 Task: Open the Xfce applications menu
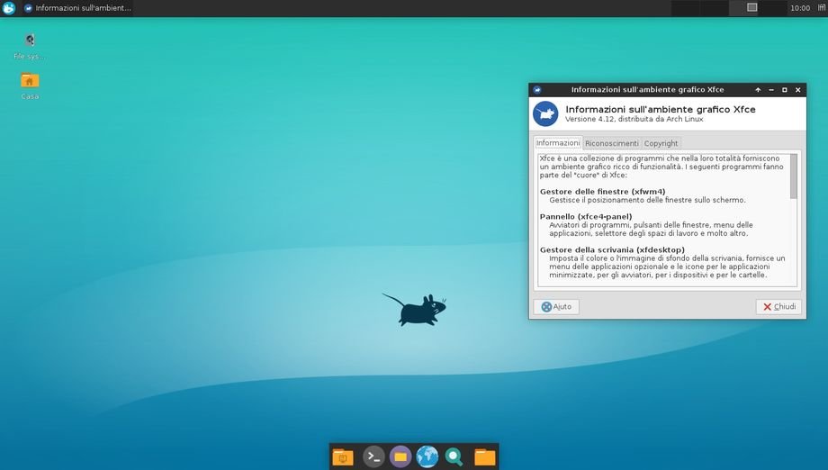point(9,8)
